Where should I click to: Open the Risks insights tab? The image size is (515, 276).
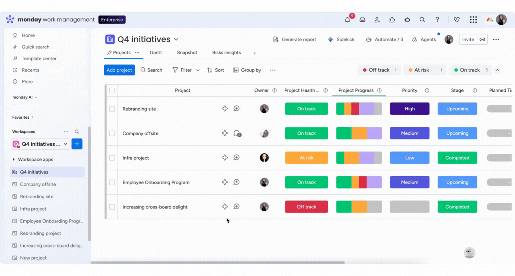tap(226, 53)
